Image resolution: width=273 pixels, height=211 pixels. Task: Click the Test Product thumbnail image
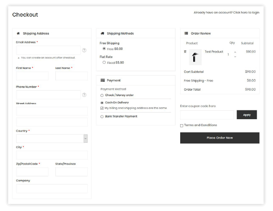195,57
